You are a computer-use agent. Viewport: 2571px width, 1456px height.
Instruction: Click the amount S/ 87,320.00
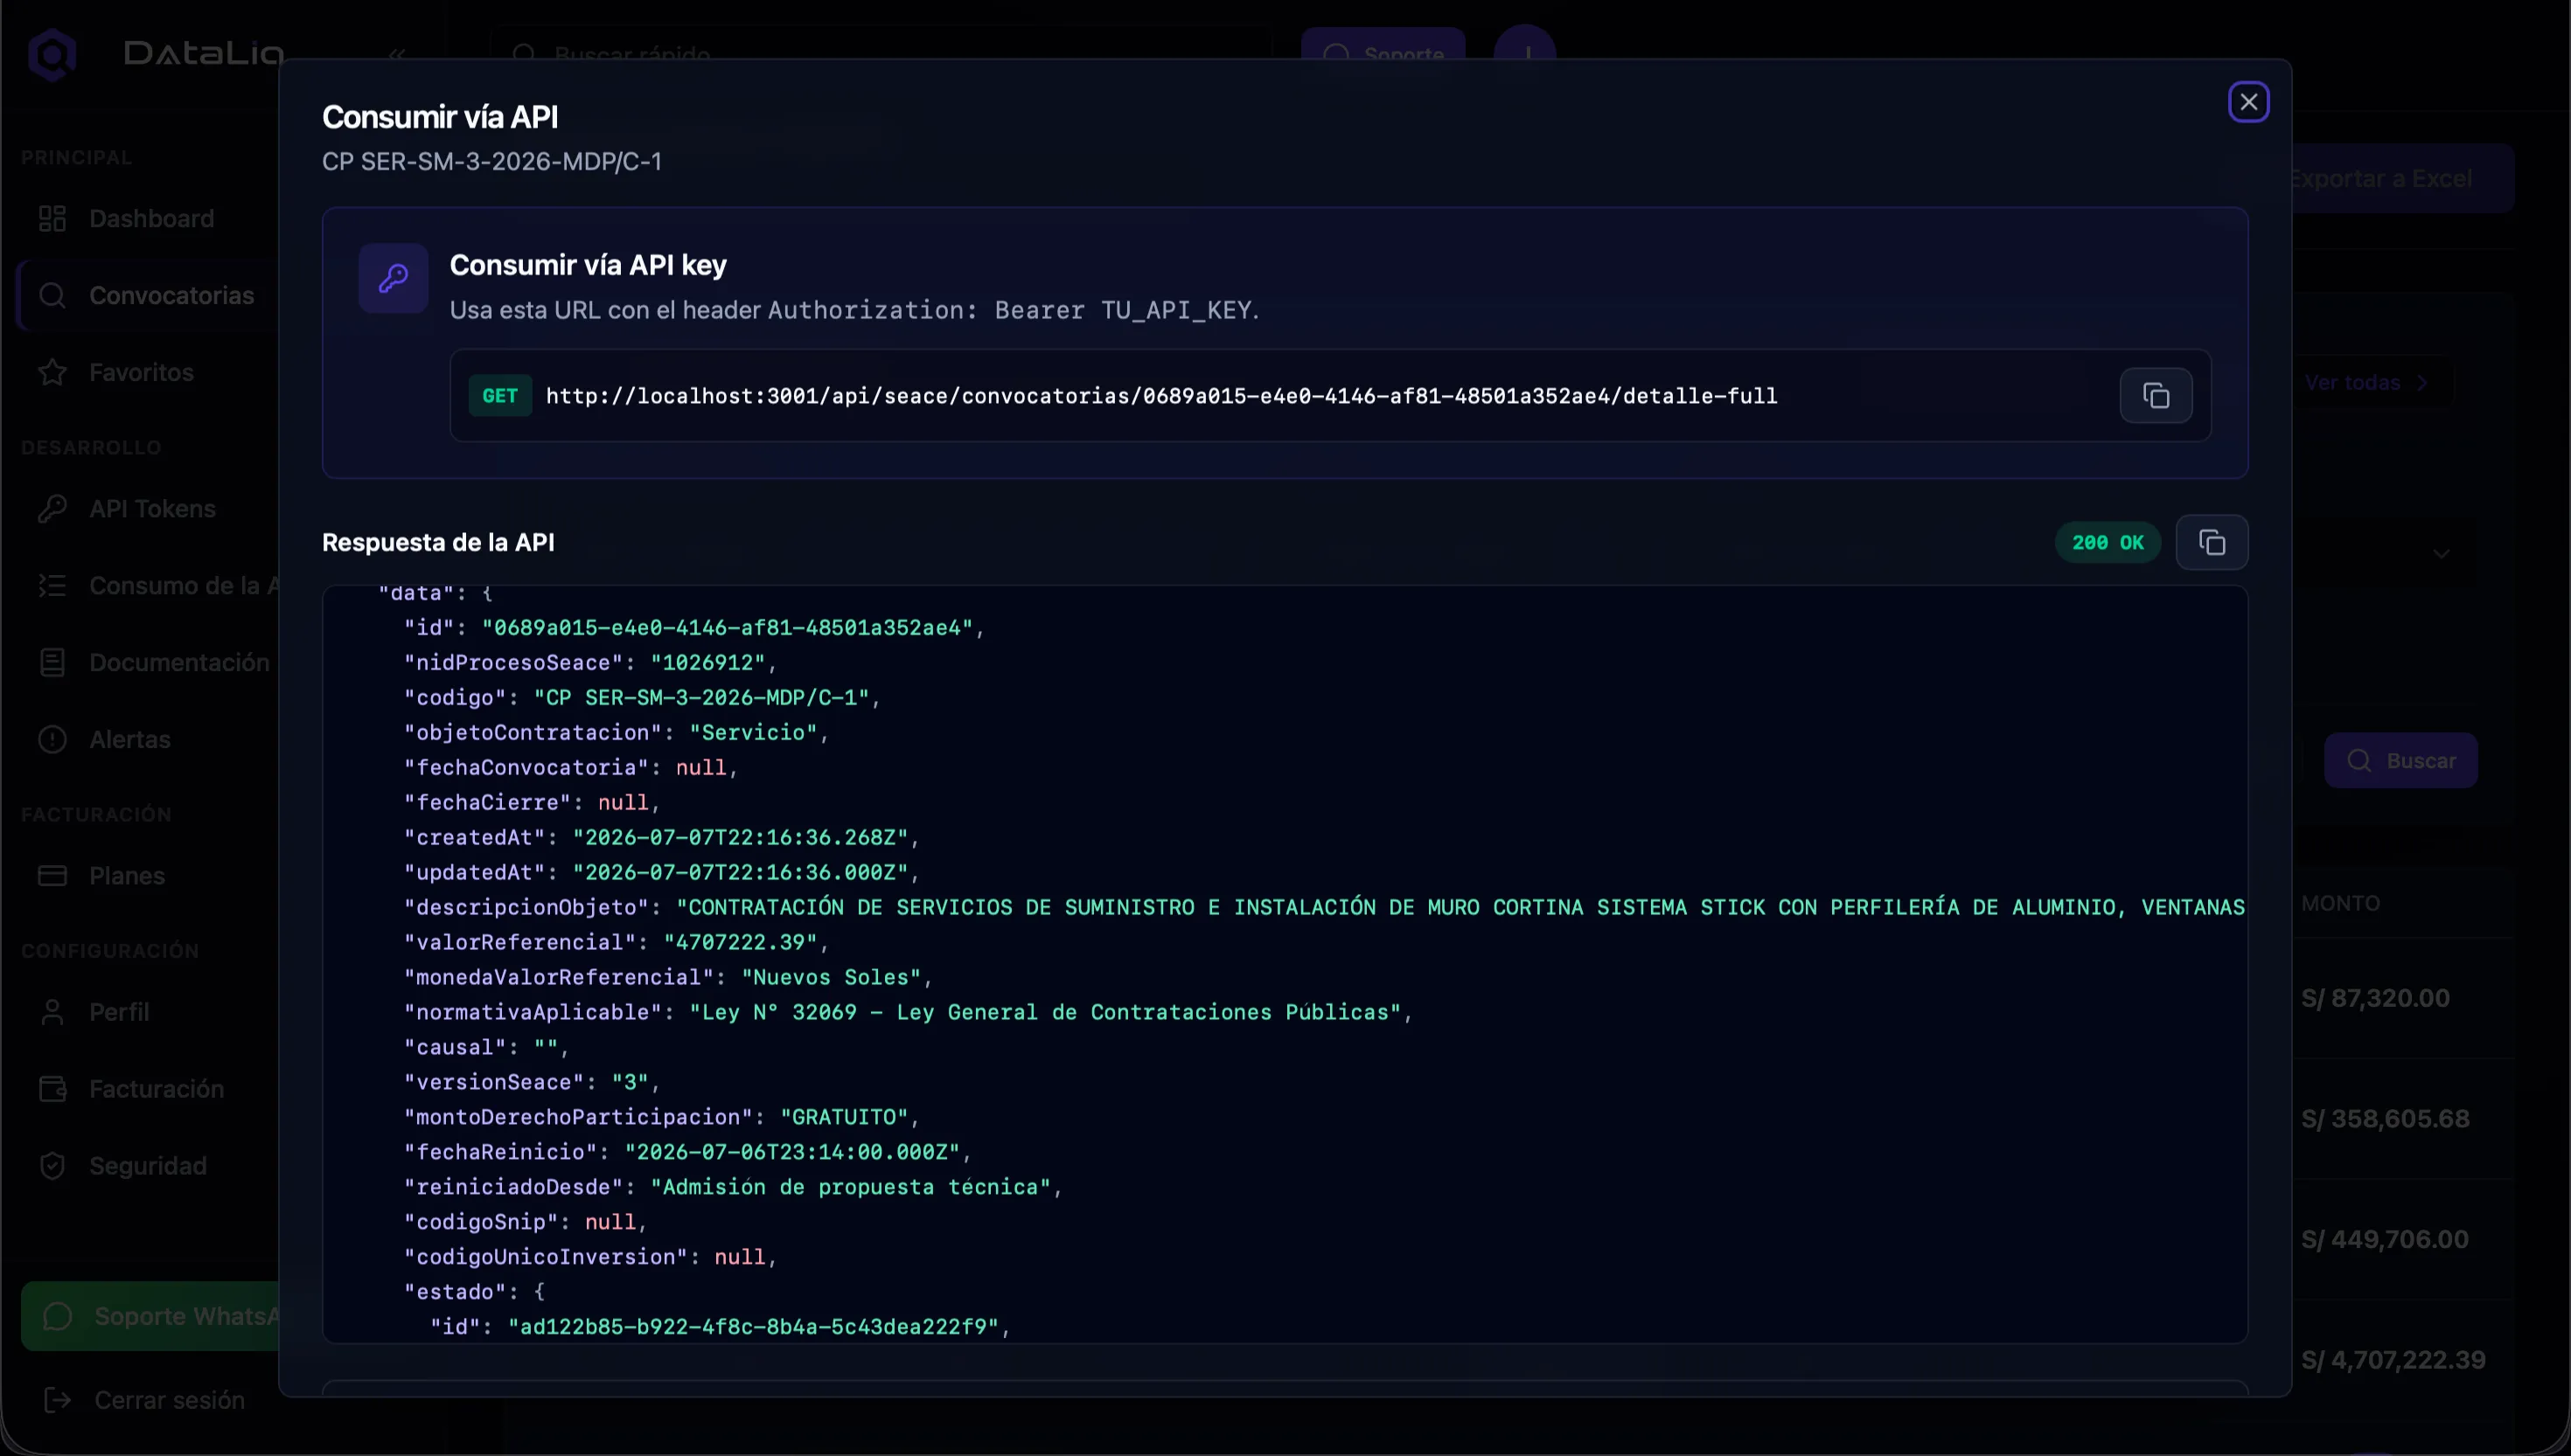pos(2375,999)
